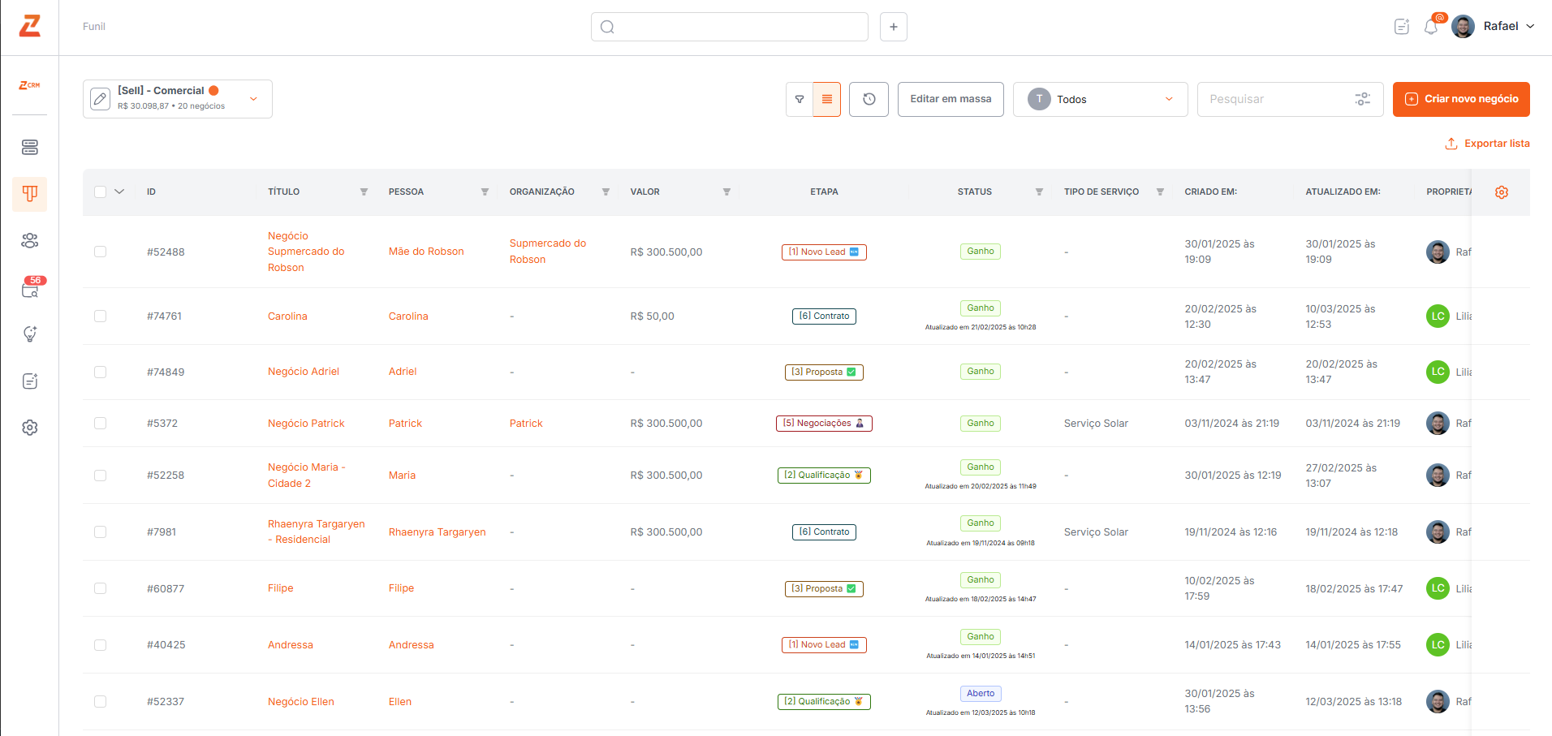The height and width of the screenshot is (736, 1552).
Task: Open the settings gear in sidebar
Action: 30,428
